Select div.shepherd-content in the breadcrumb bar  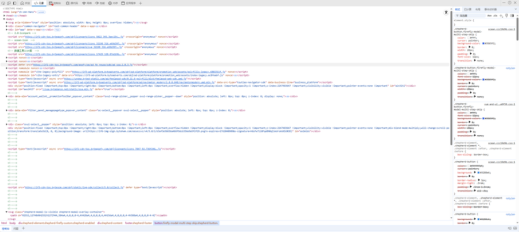tap(110, 223)
